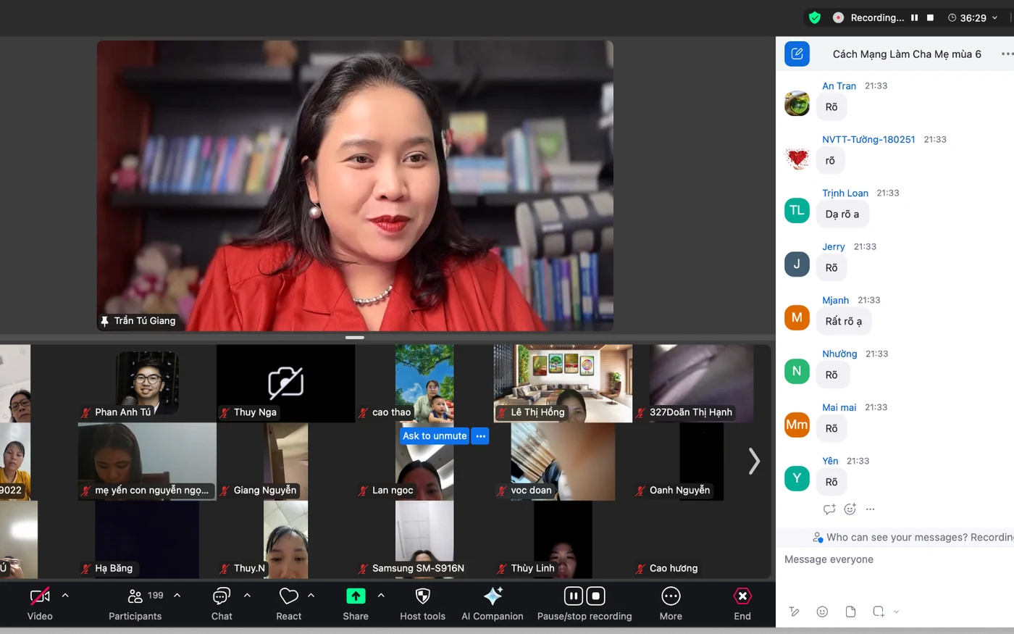The height and width of the screenshot is (634, 1014).
Task: Click An Tran sender name
Action: (x=839, y=85)
